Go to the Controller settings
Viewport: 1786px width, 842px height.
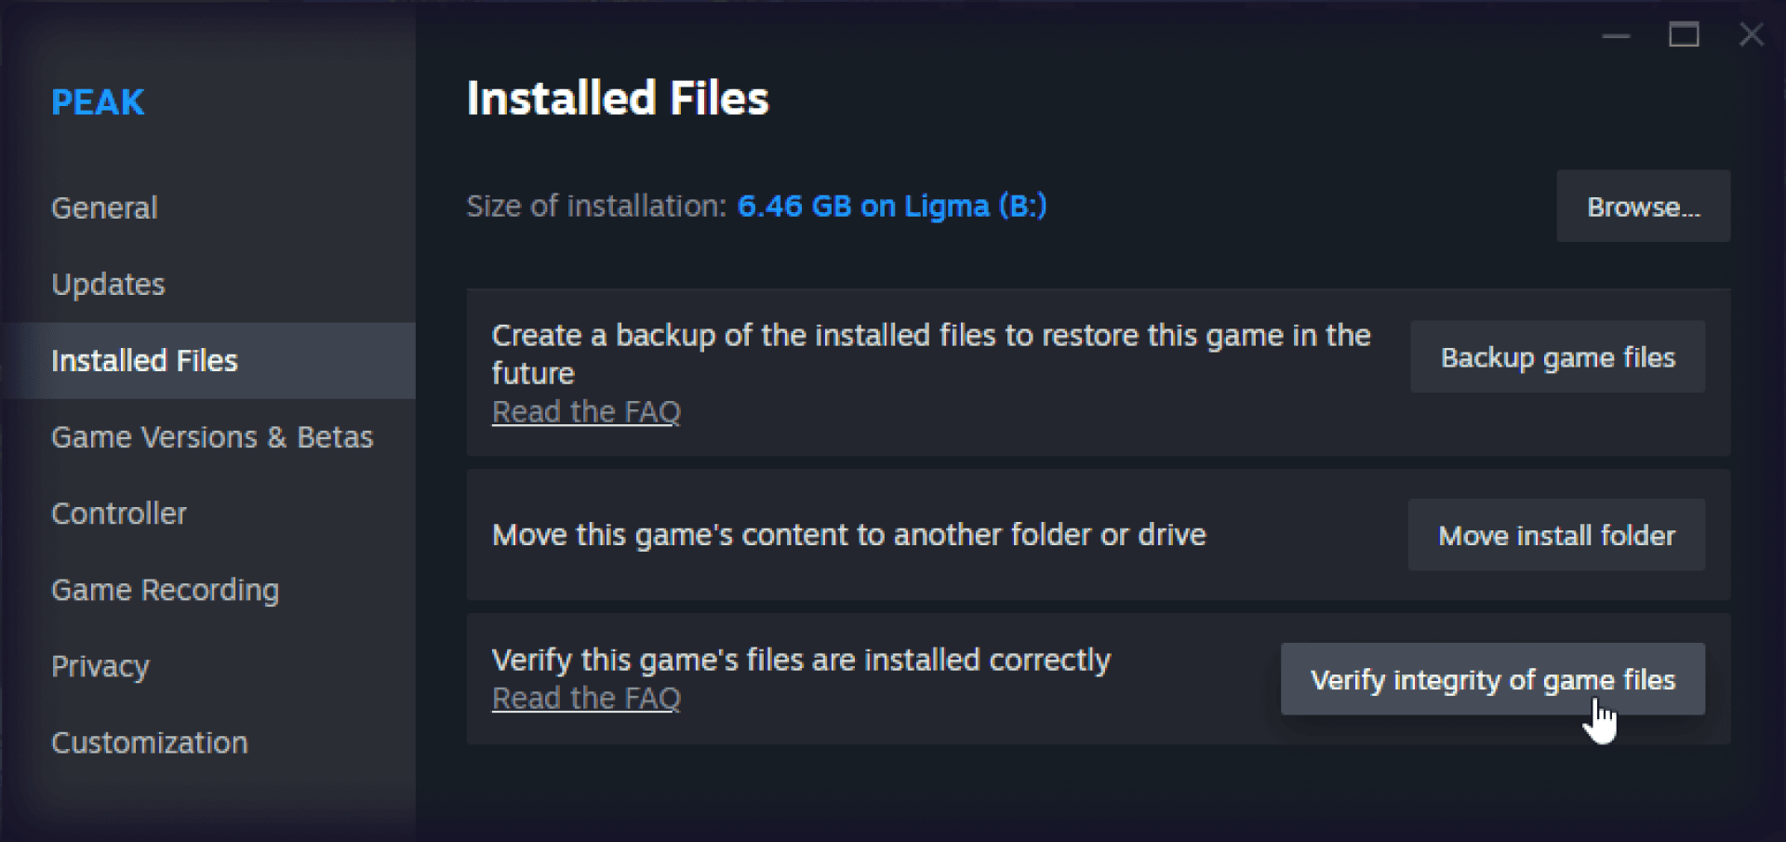[119, 514]
